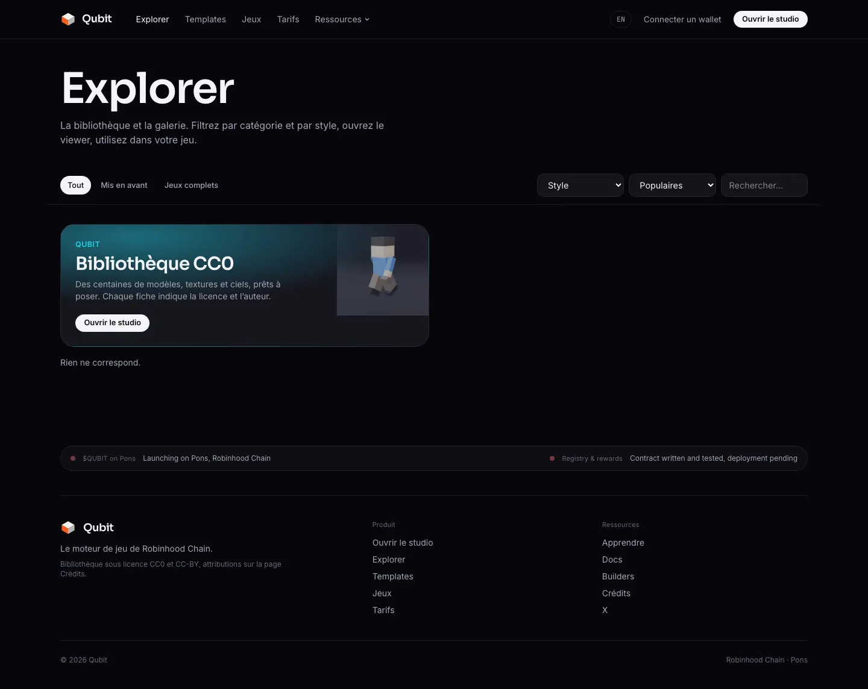The height and width of the screenshot is (689, 868).
Task: Open footer link Docs
Action: coord(612,560)
